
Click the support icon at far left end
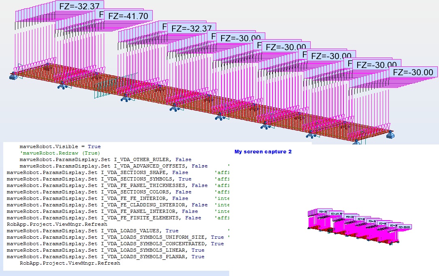(13, 76)
